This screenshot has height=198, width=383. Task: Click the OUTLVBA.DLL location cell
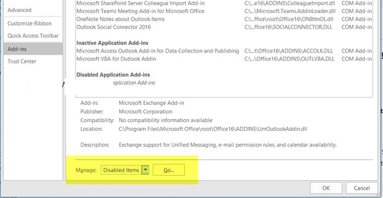(289, 59)
